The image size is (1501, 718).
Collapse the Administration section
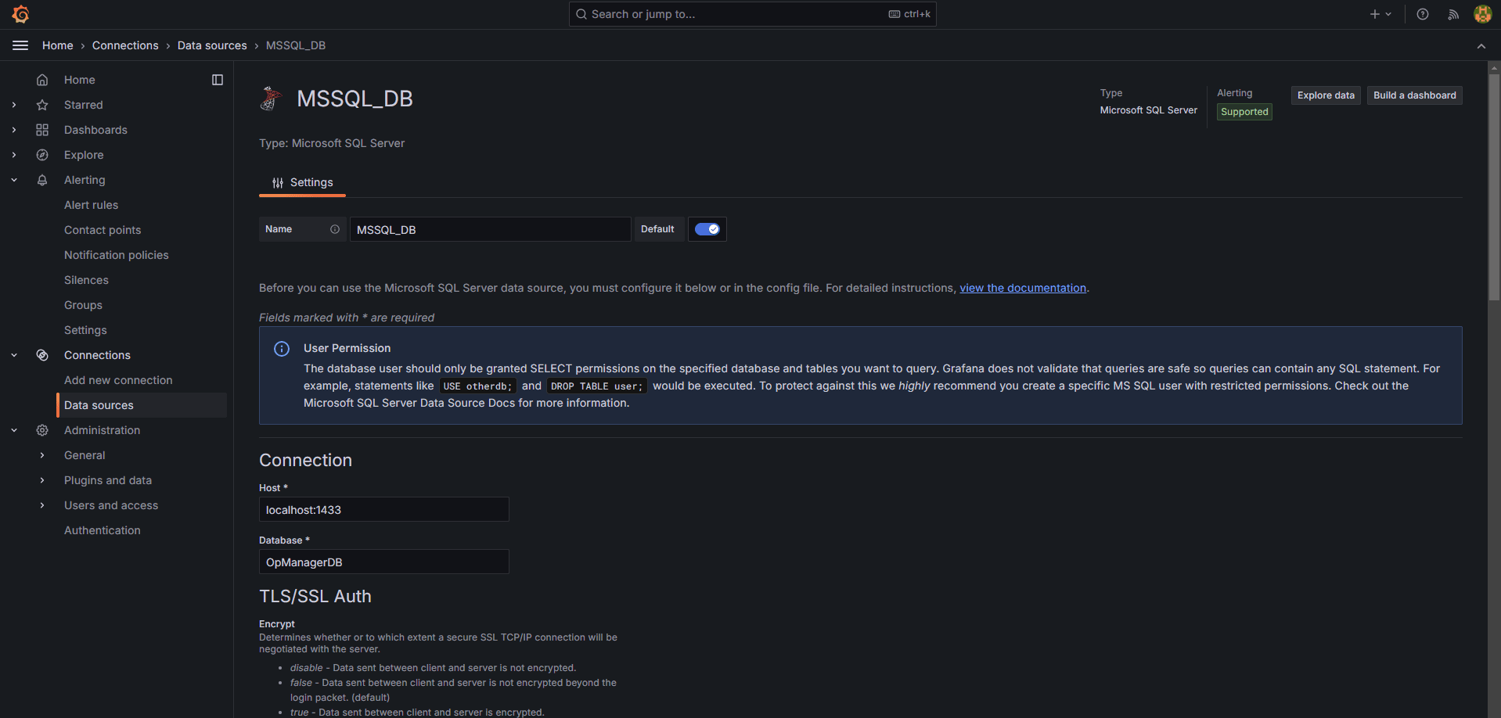[14, 430]
